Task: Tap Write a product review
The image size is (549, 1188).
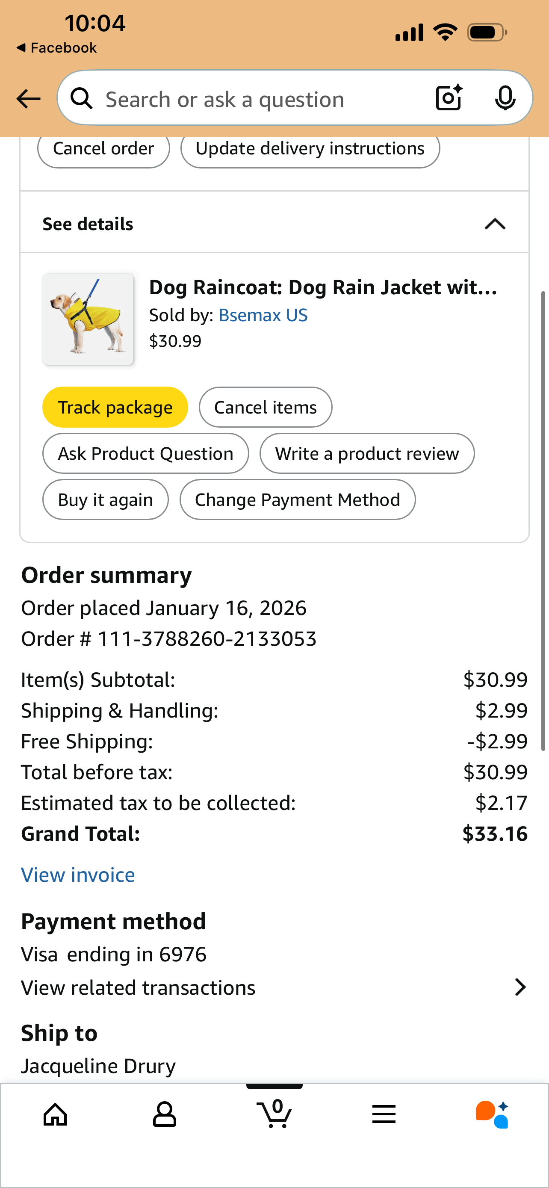Action: (367, 453)
